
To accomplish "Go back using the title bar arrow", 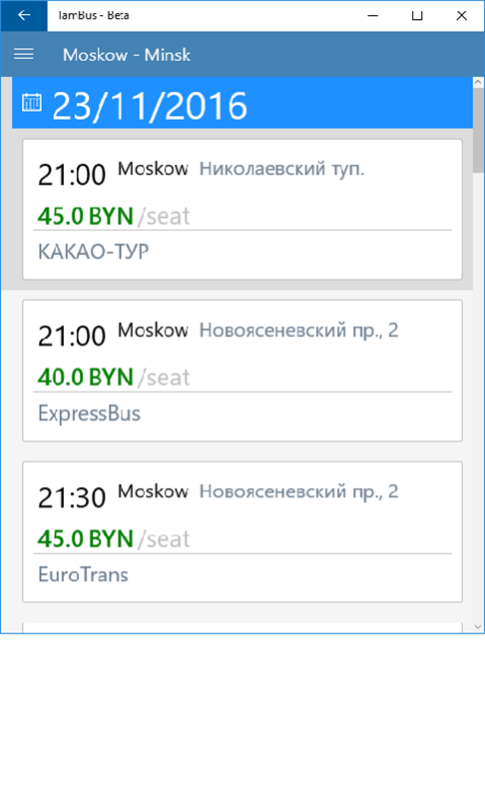I will point(24,15).
